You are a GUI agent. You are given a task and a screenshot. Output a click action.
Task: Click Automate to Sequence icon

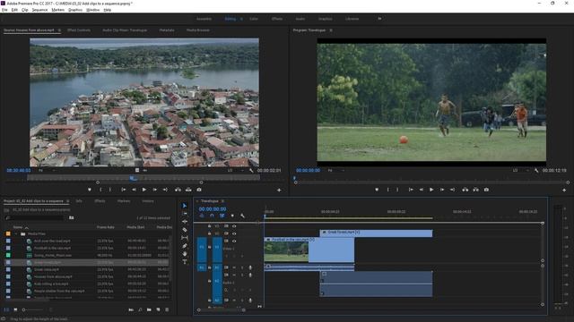pyautogui.click(x=131, y=309)
